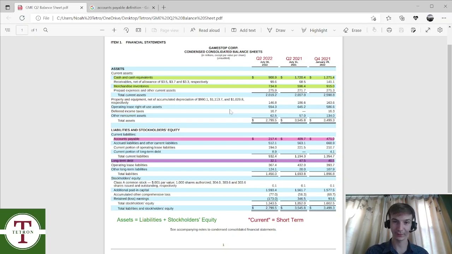The image size is (452, 254).
Task: Open PDF toolbar settings gear
Action: pos(440,30)
